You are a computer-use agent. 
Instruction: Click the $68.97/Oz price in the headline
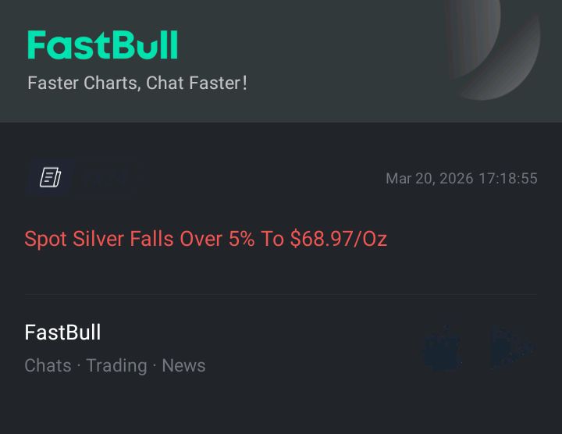[x=338, y=239]
